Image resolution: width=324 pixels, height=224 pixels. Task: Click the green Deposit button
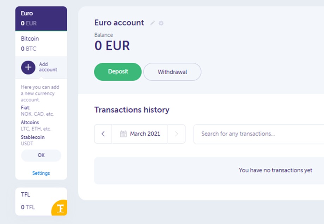pos(118,71)
